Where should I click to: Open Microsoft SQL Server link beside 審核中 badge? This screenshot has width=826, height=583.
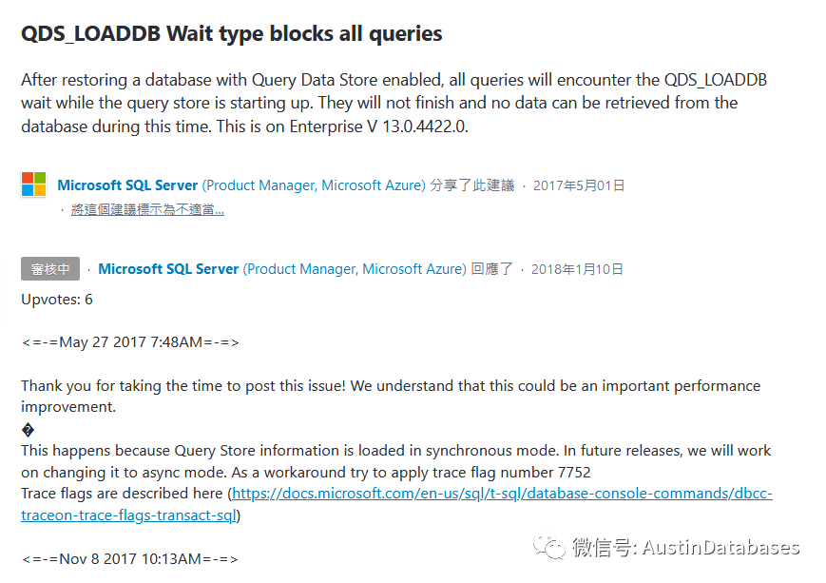click(x=168, y=269)
